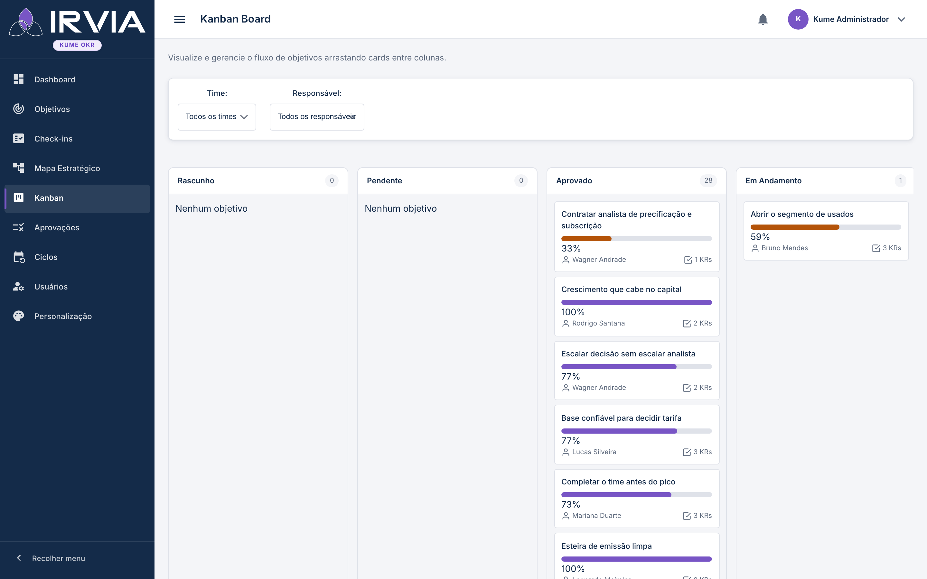Click the Ciclos calendar icon
This screenshot has height=579, width=927.
19,257
